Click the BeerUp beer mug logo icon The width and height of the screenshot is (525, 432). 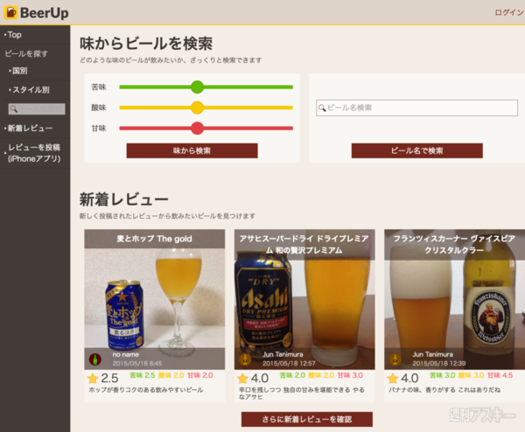click(10, 12)
